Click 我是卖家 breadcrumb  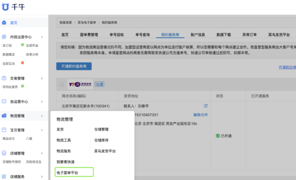coord(66,22)
